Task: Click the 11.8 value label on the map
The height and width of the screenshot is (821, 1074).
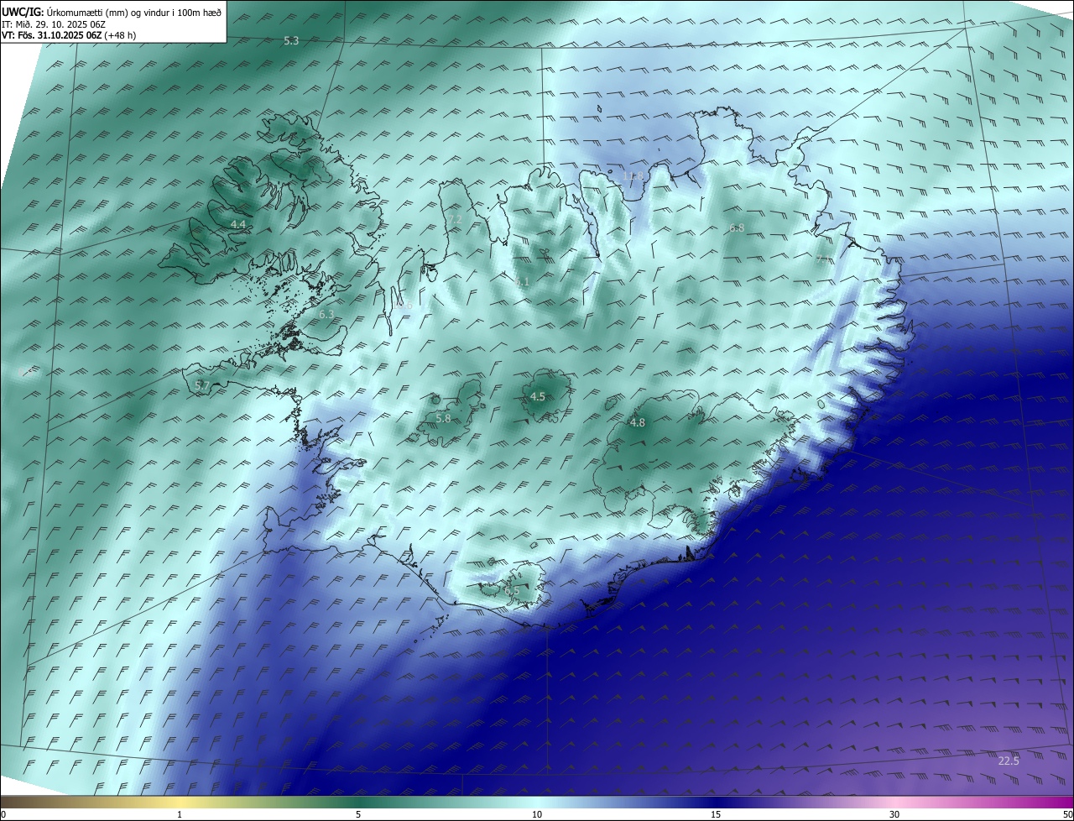Action: (x=633, y=176)
